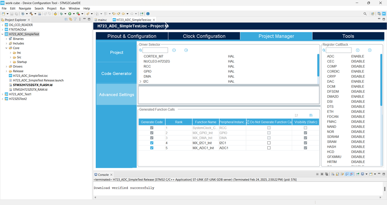Expand the Drivers folder
Screen dimensions: 387x205
pyautogui.click(x=7, y=66)
